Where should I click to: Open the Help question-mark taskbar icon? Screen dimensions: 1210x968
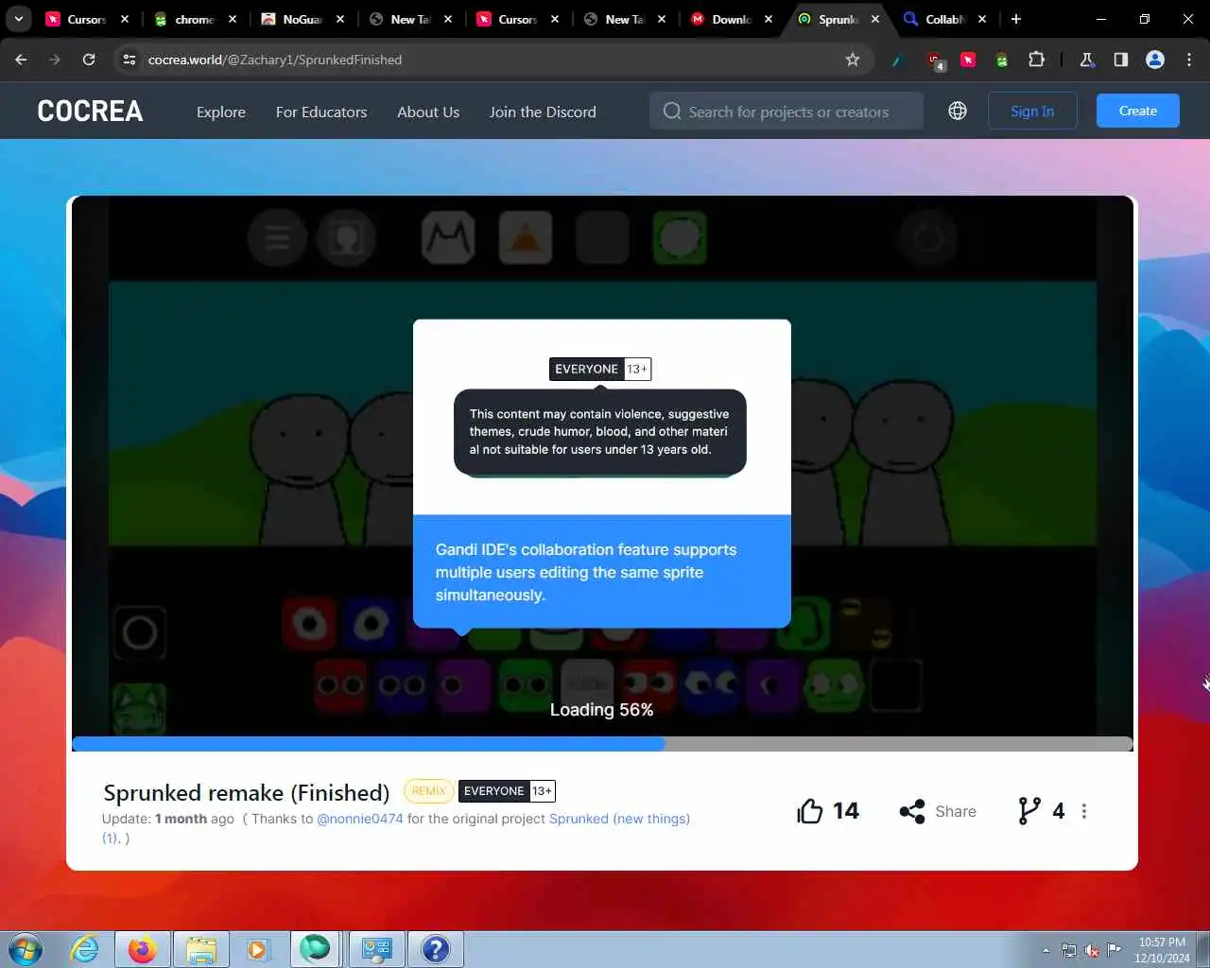click(435, 949)
